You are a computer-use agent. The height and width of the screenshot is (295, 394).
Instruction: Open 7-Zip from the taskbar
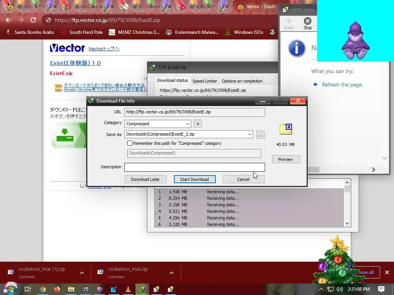tap(85, 289)
